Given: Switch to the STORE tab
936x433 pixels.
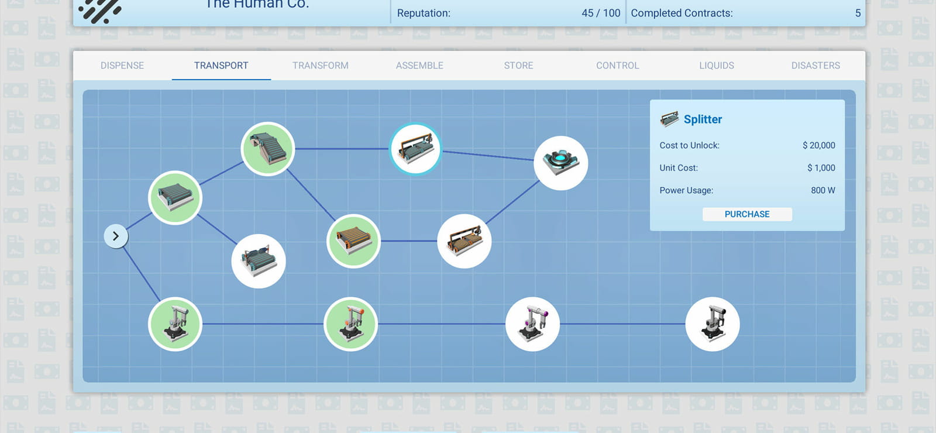Looking at the screenshot, I should point(519,66).
